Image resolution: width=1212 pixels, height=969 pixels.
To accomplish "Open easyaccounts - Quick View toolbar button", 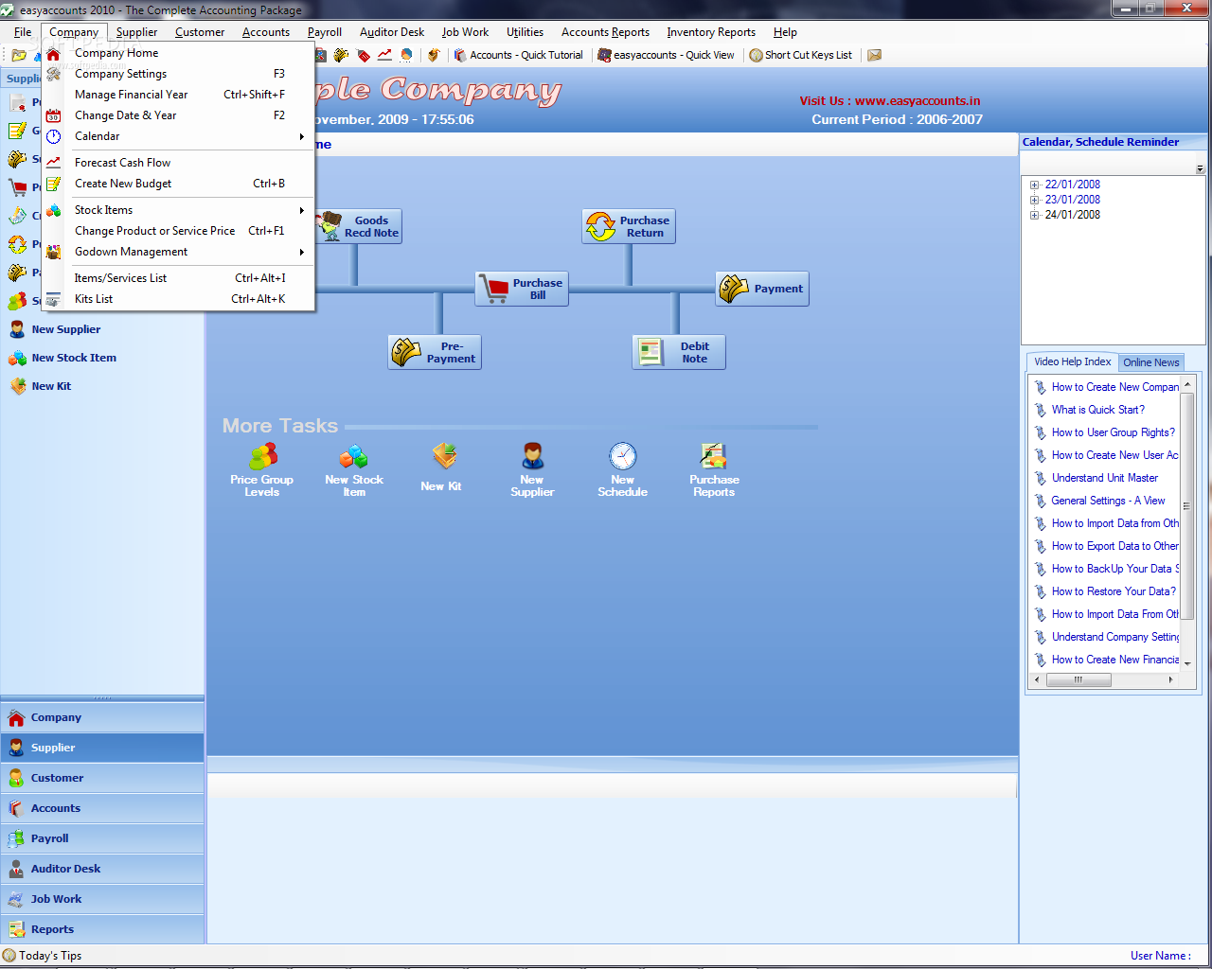I will point(666,55).
